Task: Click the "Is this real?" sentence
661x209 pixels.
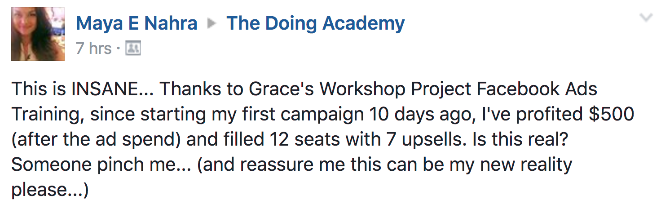Action: [523, 140]
